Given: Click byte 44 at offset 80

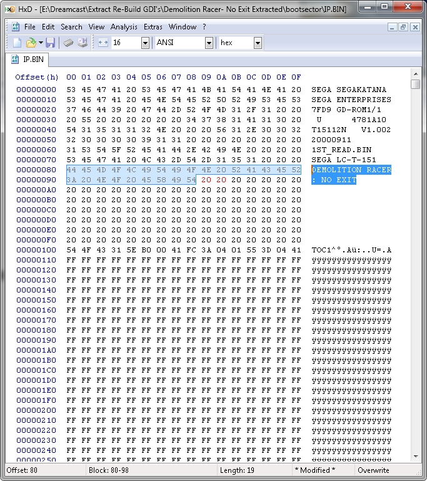Looking at the screenshot, I should (71, 170).
